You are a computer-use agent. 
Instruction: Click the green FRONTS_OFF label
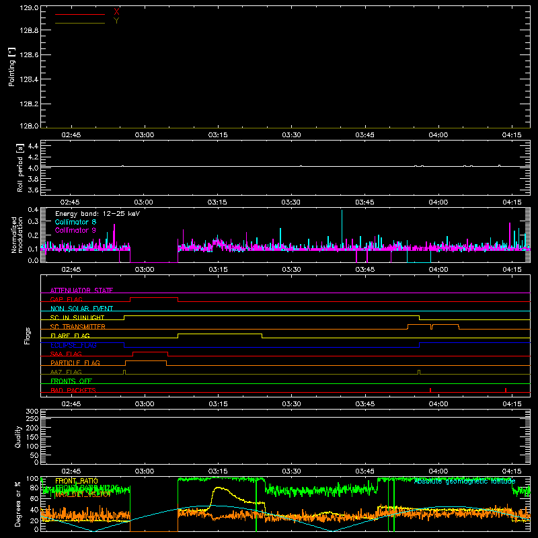71,381
